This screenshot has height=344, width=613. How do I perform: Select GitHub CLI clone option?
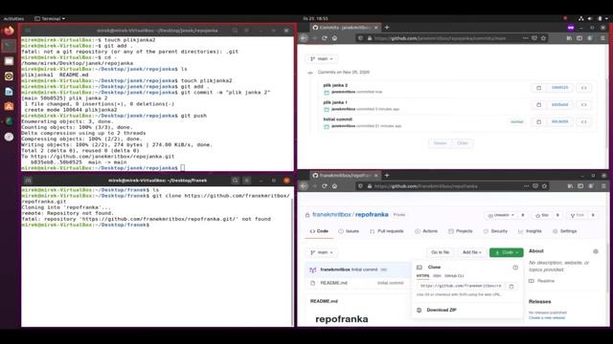[454, 276]
